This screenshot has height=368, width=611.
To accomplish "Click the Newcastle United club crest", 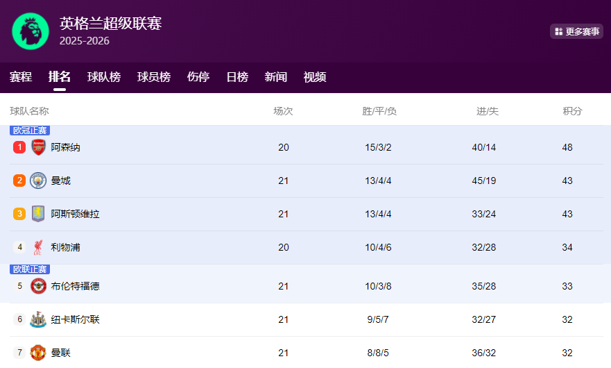I will (x=38, y=319).
